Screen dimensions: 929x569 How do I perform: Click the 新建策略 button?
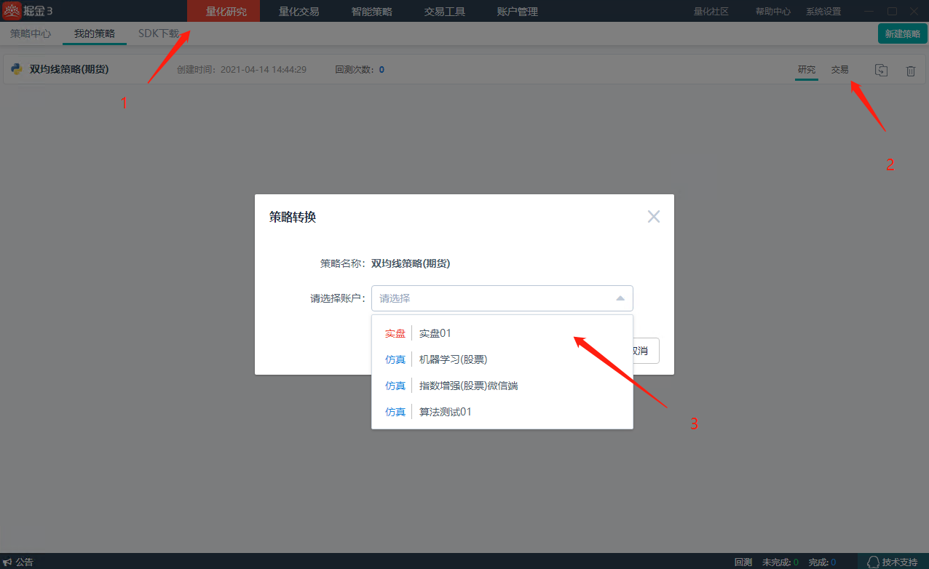(902, 33)
